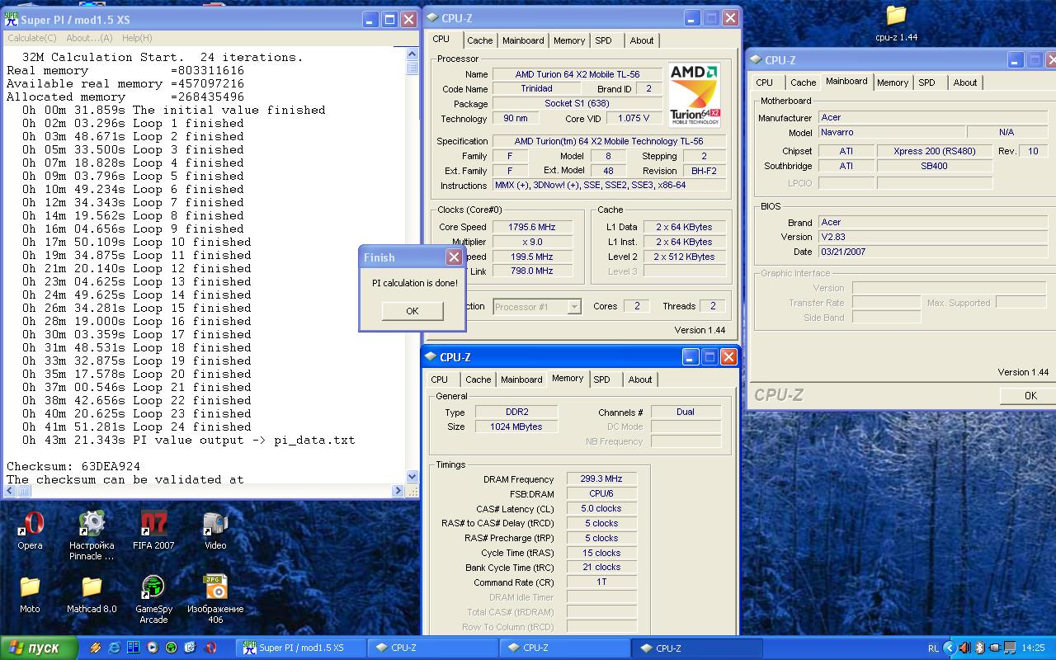
Task: Click Super PI horizontal scrollbar right arrow
Action: tap(398, 490)
